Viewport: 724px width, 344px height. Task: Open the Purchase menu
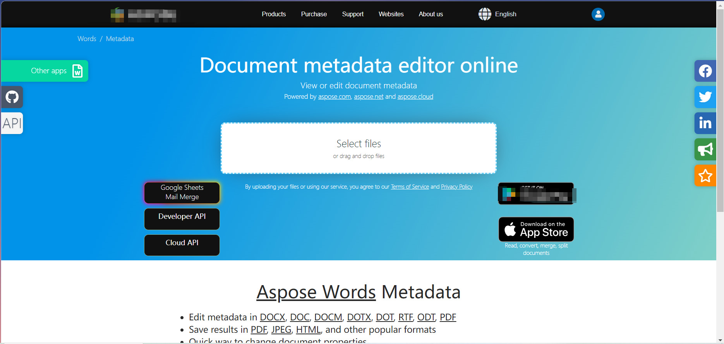(x=314, y=14)
